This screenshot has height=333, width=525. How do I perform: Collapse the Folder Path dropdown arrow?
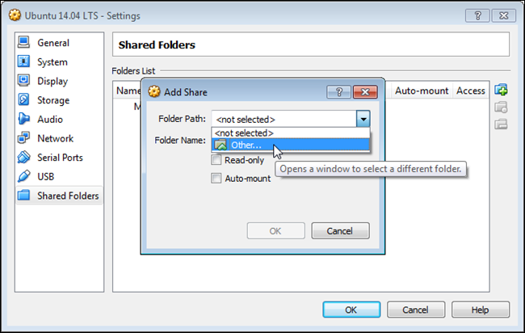pos(363,120)
